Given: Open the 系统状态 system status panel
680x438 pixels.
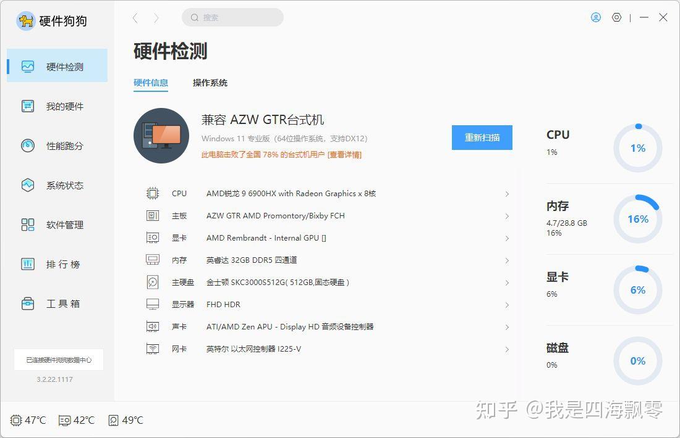Looking at the screenshot, I should tap(59, 185).
